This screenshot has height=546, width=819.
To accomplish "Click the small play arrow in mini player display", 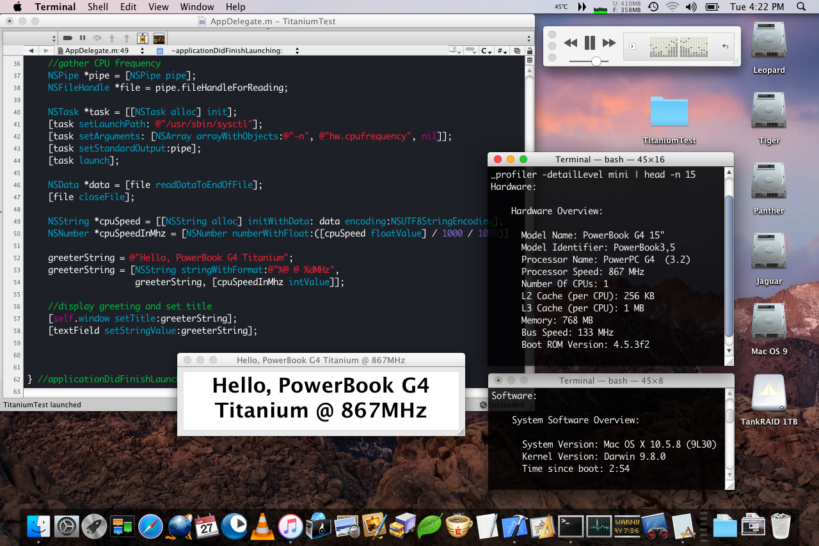I will pos(632,46).
